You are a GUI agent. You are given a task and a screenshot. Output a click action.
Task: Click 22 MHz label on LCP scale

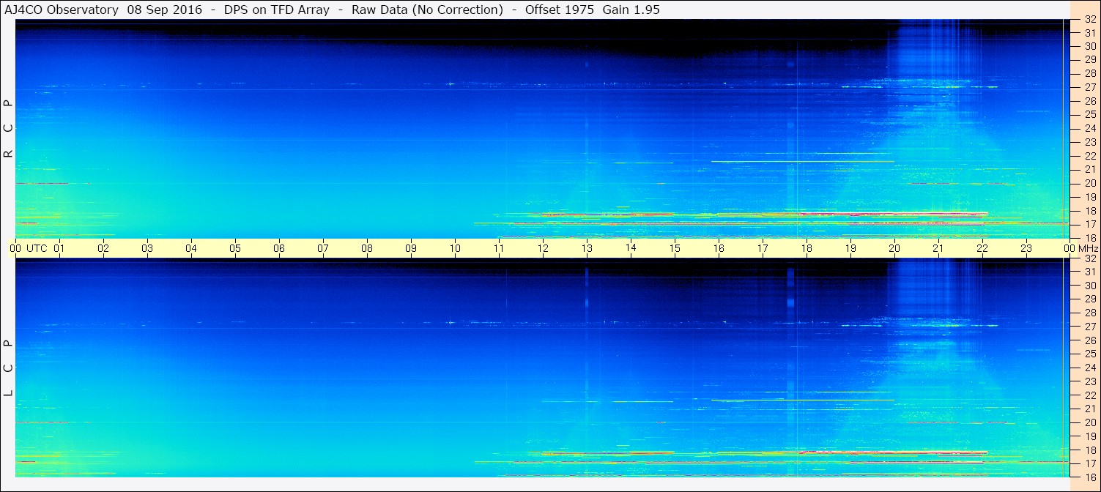1089,395
